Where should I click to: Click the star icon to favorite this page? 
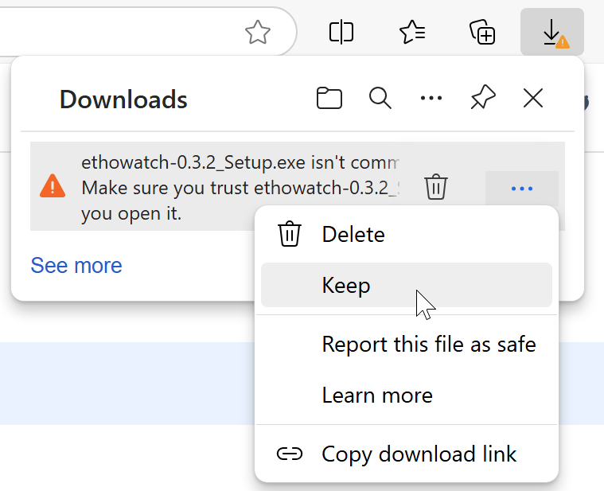[x=258, y=32]
